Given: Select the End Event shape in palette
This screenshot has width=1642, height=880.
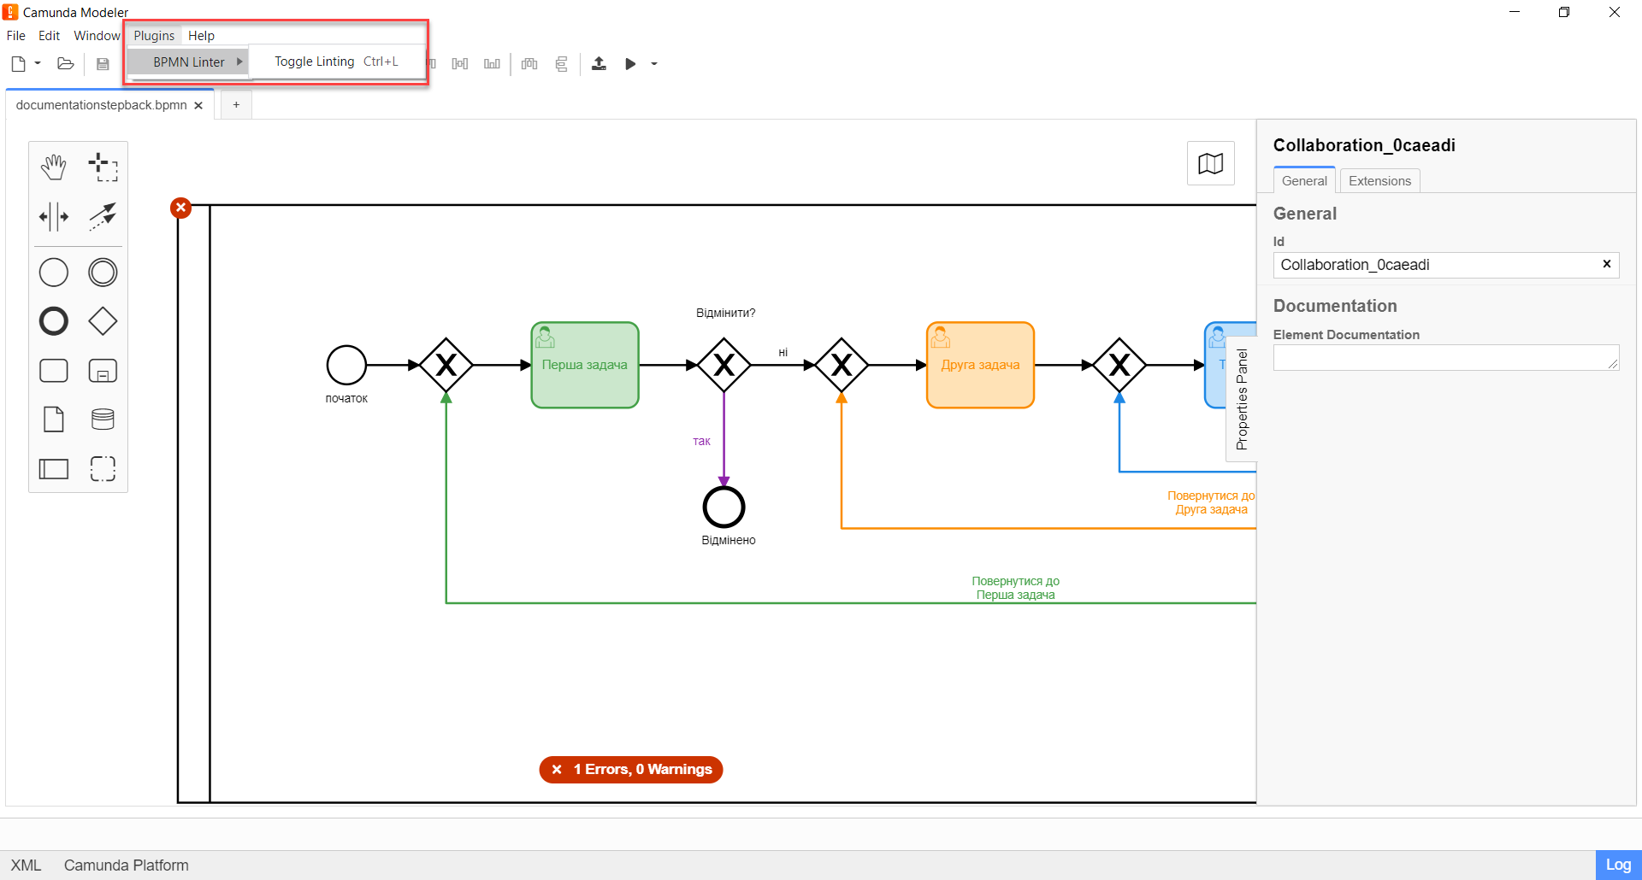Looking at the screenshot, I should (54, 321).
